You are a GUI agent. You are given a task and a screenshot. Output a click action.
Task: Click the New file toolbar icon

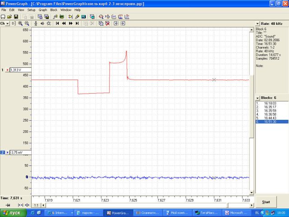coord(3,17)
